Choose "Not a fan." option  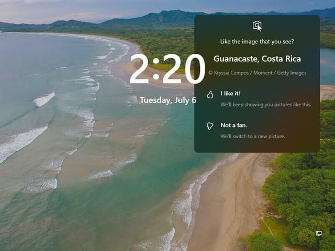click(234, 125)
